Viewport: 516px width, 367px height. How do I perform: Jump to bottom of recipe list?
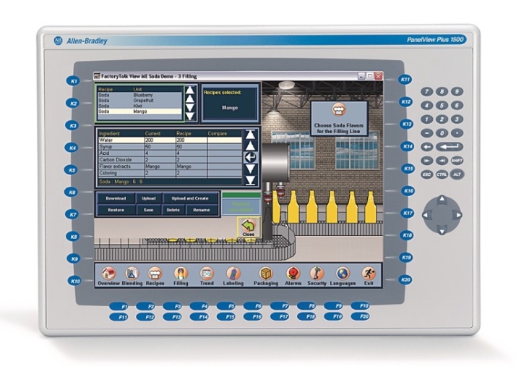[190, 116]
